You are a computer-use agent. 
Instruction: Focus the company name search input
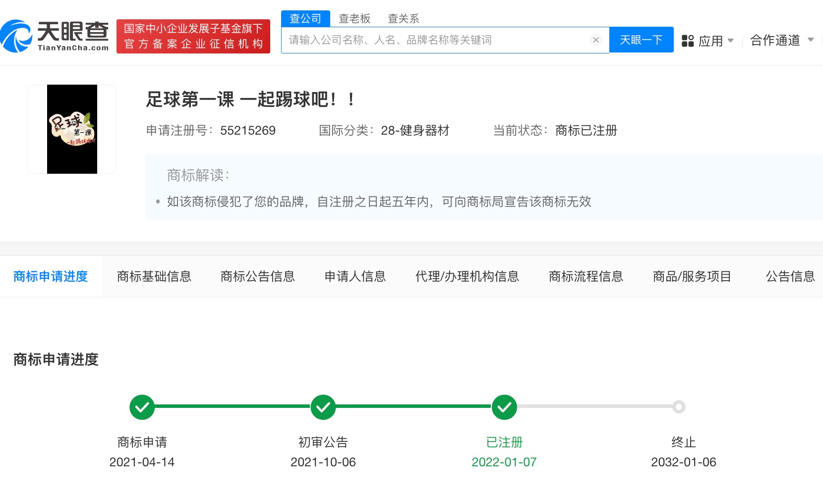[x=436, y=40]
